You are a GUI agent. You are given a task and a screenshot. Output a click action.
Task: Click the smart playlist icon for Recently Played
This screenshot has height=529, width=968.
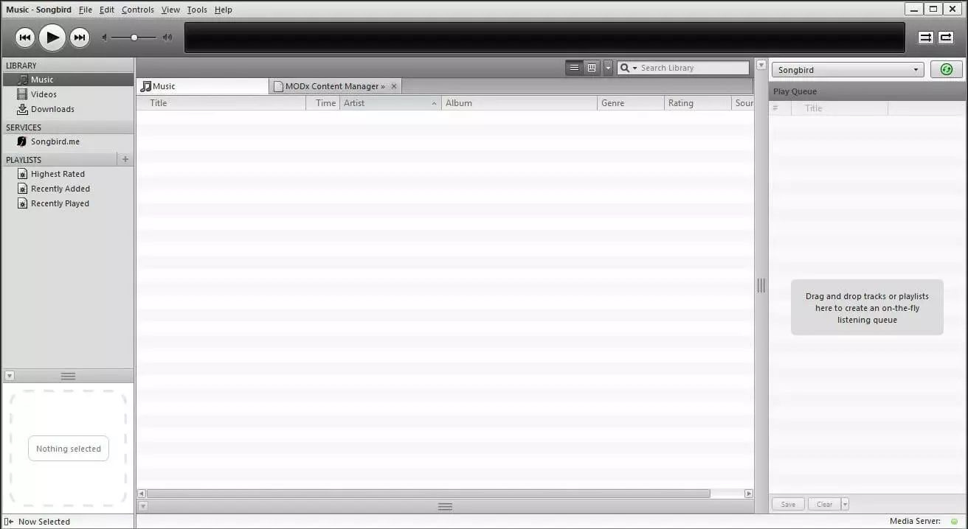tap(22, 203)
